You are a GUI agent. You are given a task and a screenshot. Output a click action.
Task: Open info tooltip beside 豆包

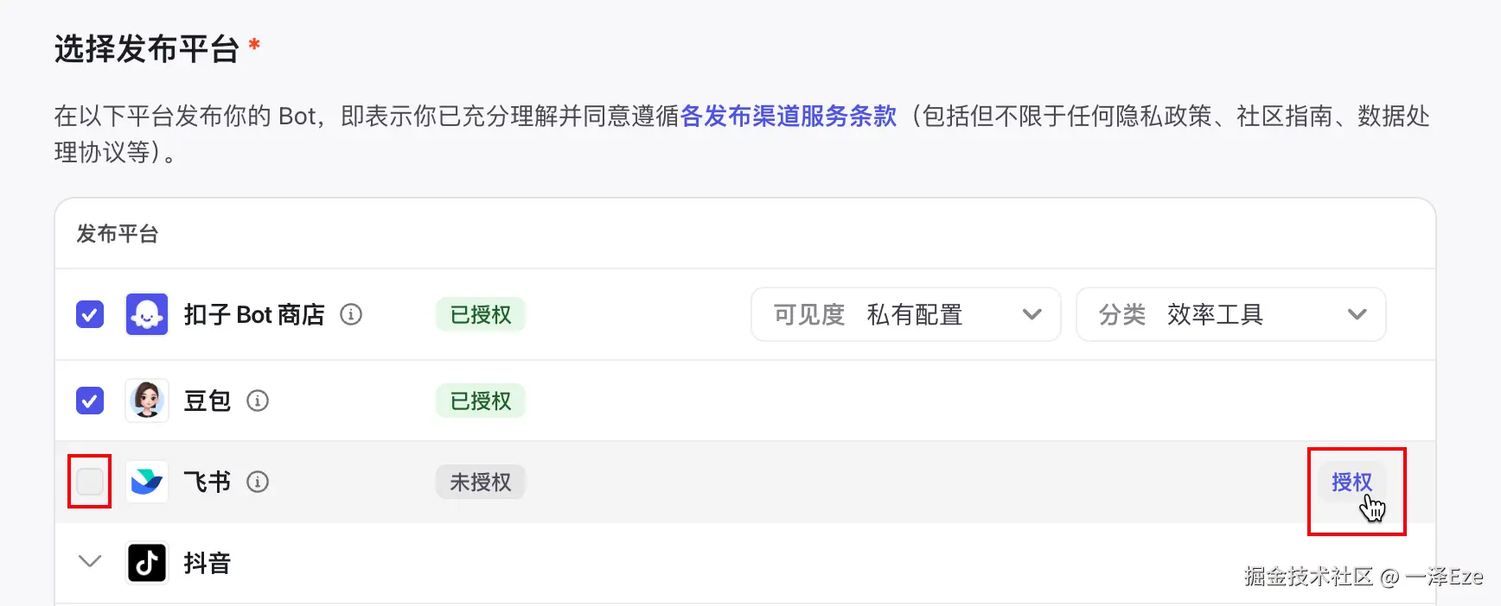click(x=258, y=401)
